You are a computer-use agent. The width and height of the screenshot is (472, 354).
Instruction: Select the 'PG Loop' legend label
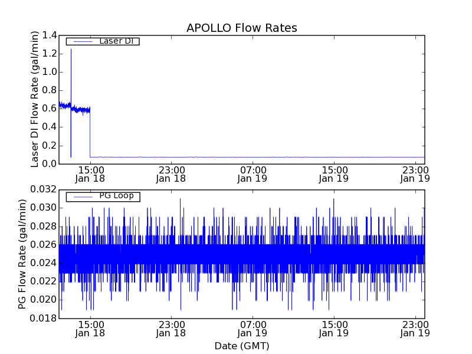[x=116, y=196]
